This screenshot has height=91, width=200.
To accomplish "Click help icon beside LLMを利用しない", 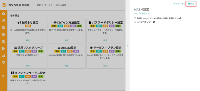I will (154, 22).
